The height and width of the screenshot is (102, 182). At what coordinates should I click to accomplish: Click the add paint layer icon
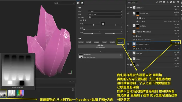click(164, 2)
